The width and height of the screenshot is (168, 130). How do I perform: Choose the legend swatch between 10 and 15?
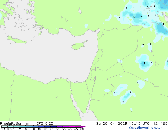point(35,127)
